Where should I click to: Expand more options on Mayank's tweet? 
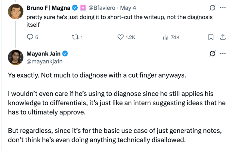click(223, 53)
